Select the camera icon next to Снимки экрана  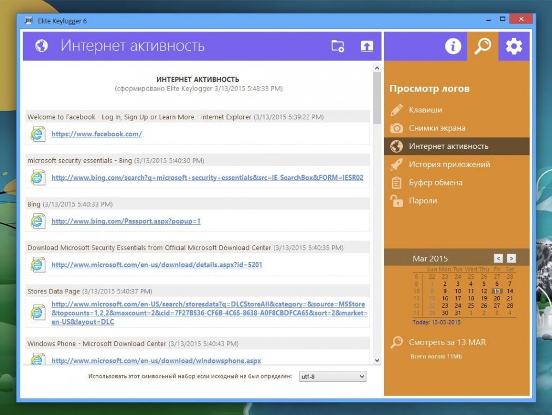pos(396,128)
